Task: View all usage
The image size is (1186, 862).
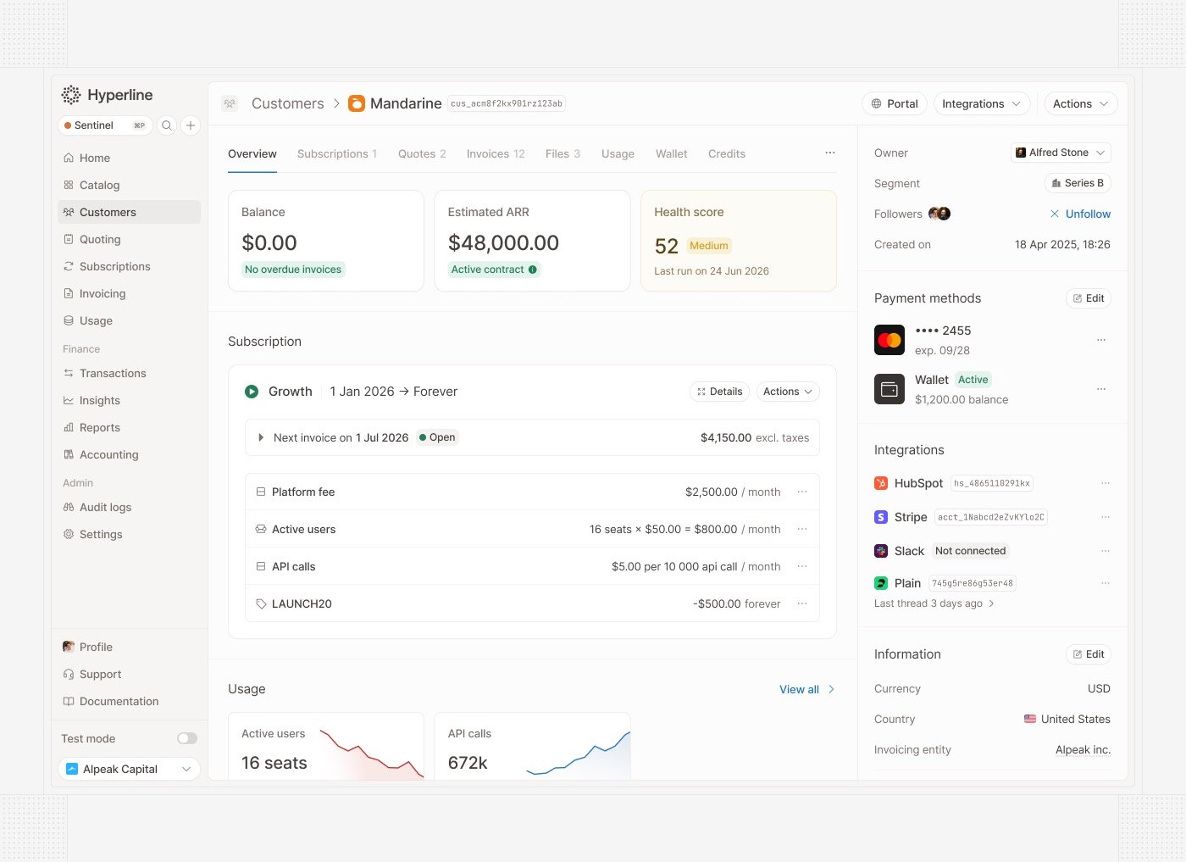Action: click(807, 689)
